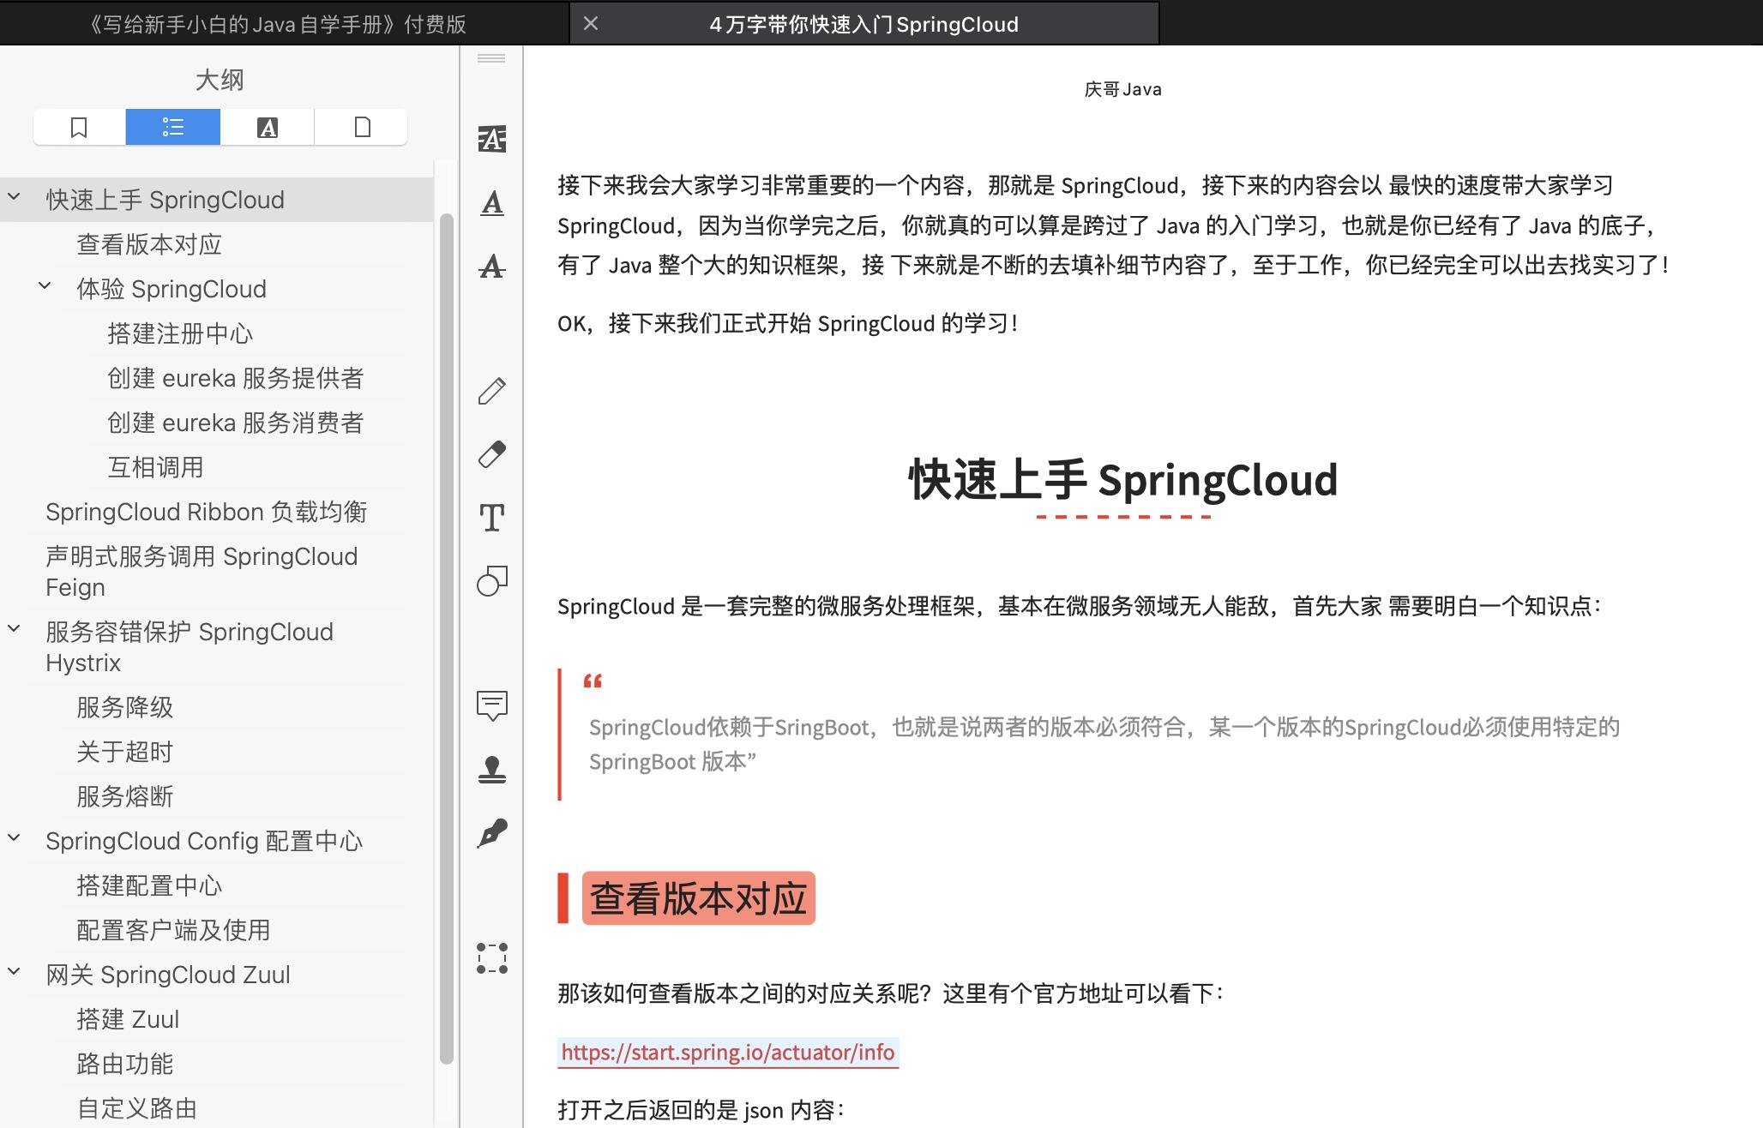
Task: Select the stamp tool
Action: point(492,770)
